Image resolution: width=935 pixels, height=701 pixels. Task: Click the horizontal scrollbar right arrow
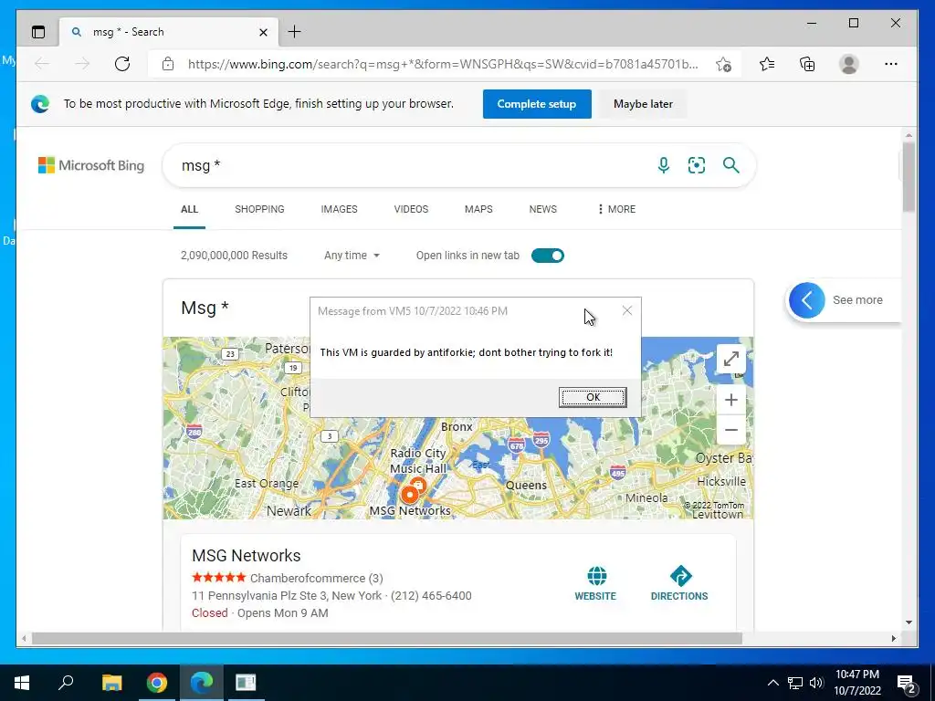coord(894,638)
